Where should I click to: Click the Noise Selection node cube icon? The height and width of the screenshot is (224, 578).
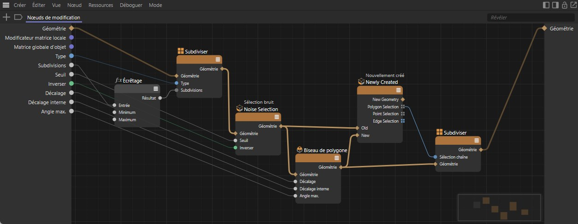pos(239,109)
